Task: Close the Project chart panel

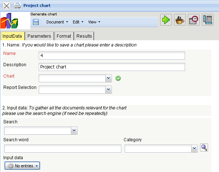Action: 7,6
